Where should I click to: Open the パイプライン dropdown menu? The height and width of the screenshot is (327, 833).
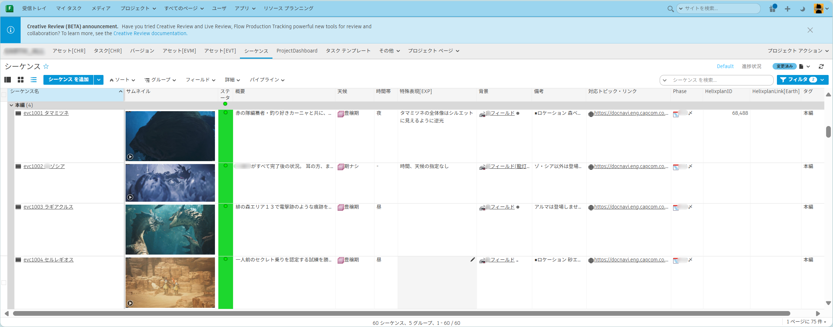click(267, 80)
